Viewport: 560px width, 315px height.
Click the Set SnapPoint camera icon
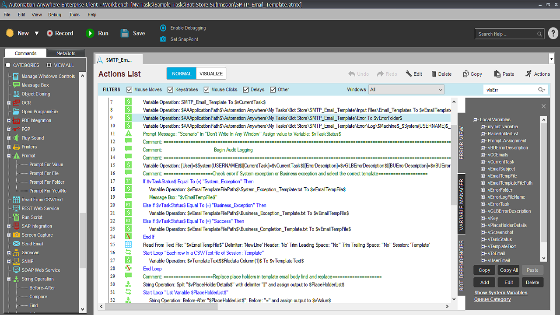point(163,39)
